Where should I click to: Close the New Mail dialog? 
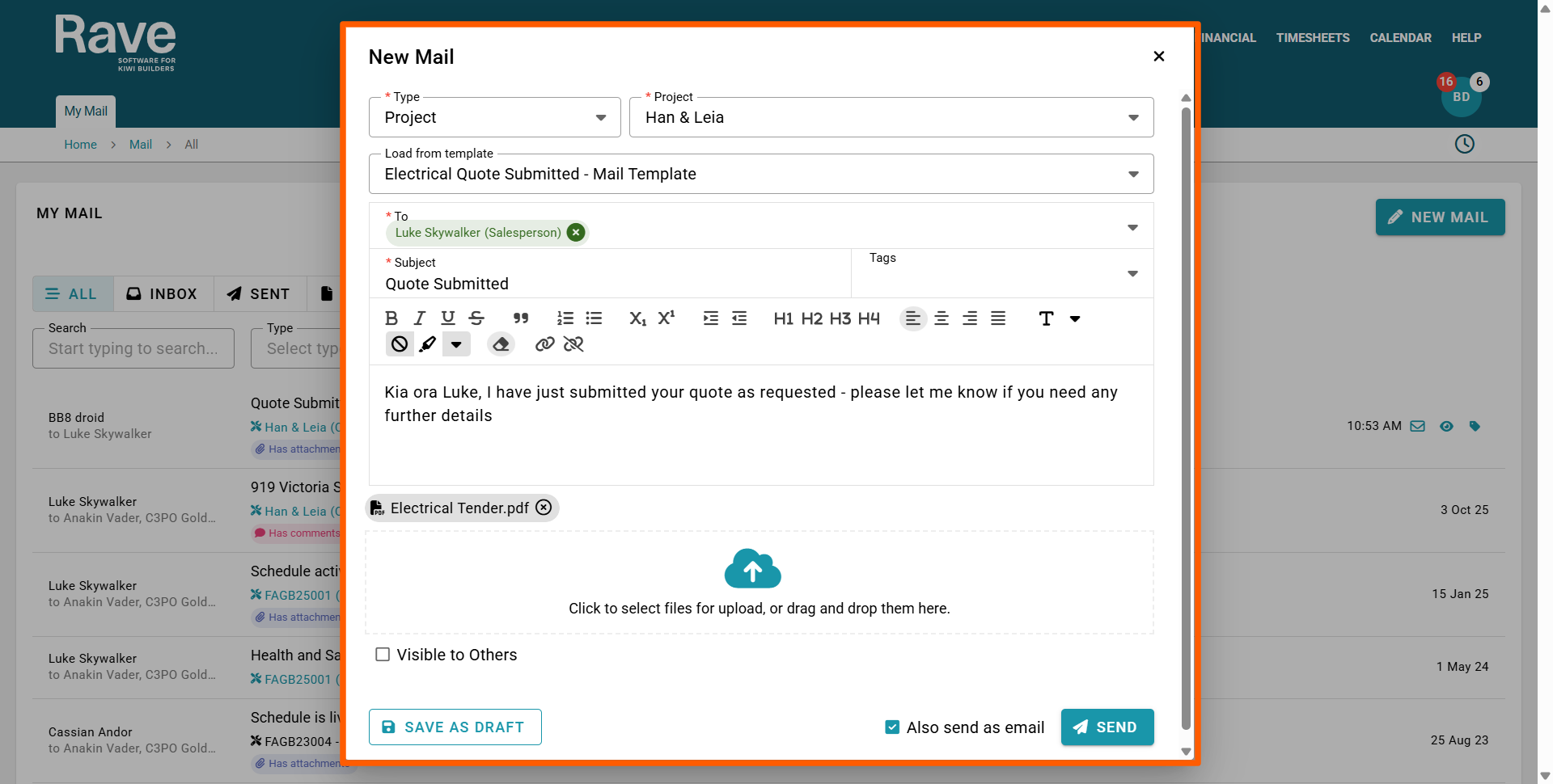pyautogui.click(x=1159, y=56)
